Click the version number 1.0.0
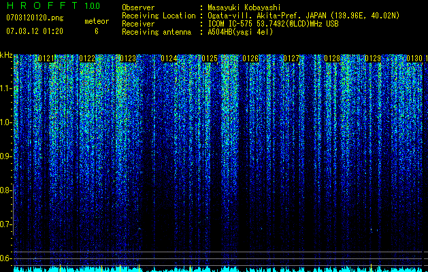This screenshot has width=428, height=272. tap(92, 5)
